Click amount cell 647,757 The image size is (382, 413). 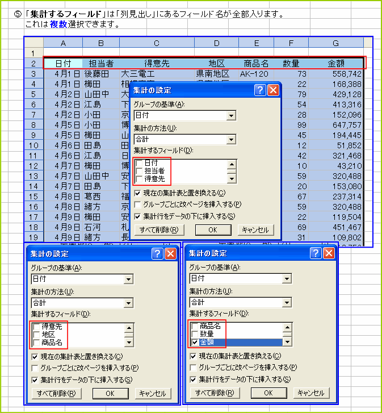[335, 125]
